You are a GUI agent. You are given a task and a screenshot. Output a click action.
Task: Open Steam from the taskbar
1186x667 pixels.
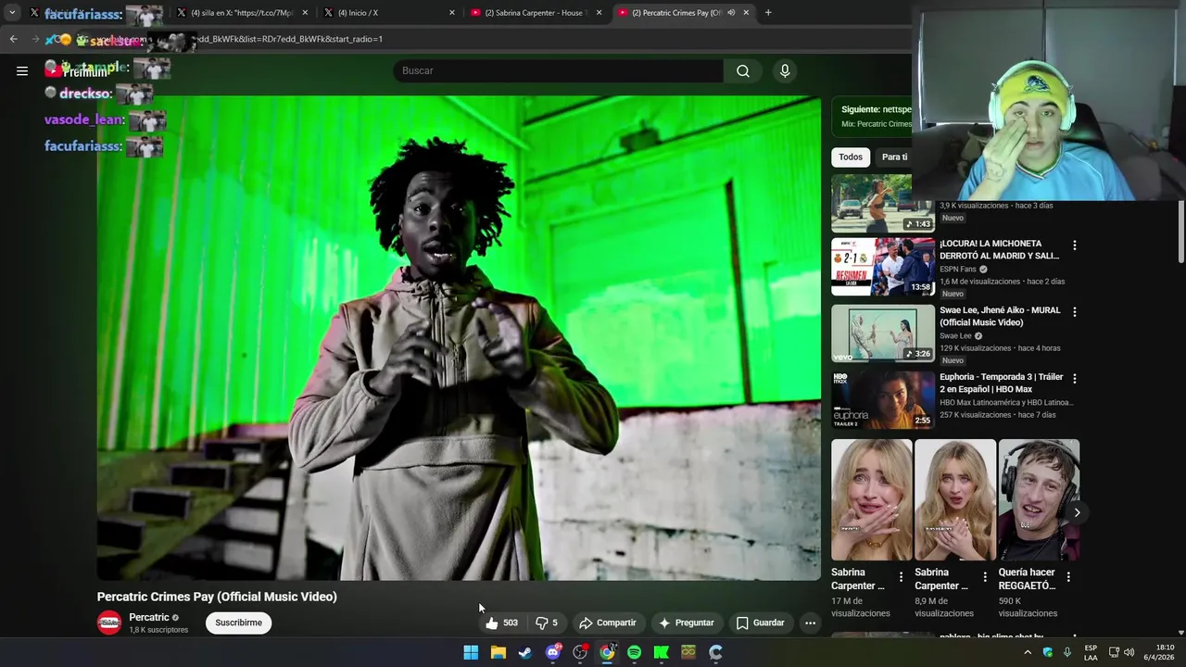(525, 652)
